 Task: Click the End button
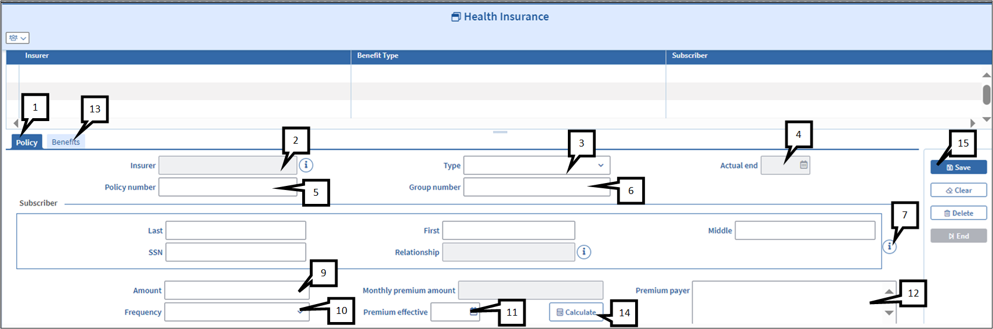pyautogui.click(x=958, y=236)
